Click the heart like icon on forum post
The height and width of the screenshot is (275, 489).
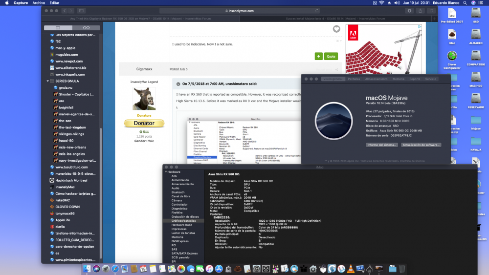(x=336, y=29)
